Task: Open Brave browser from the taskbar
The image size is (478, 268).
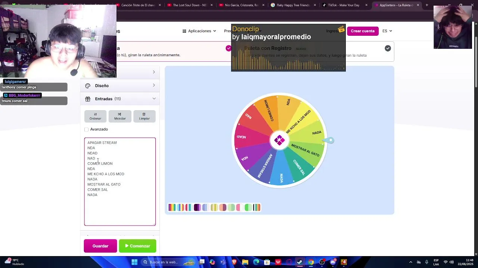Action: [x=234, y=262]
